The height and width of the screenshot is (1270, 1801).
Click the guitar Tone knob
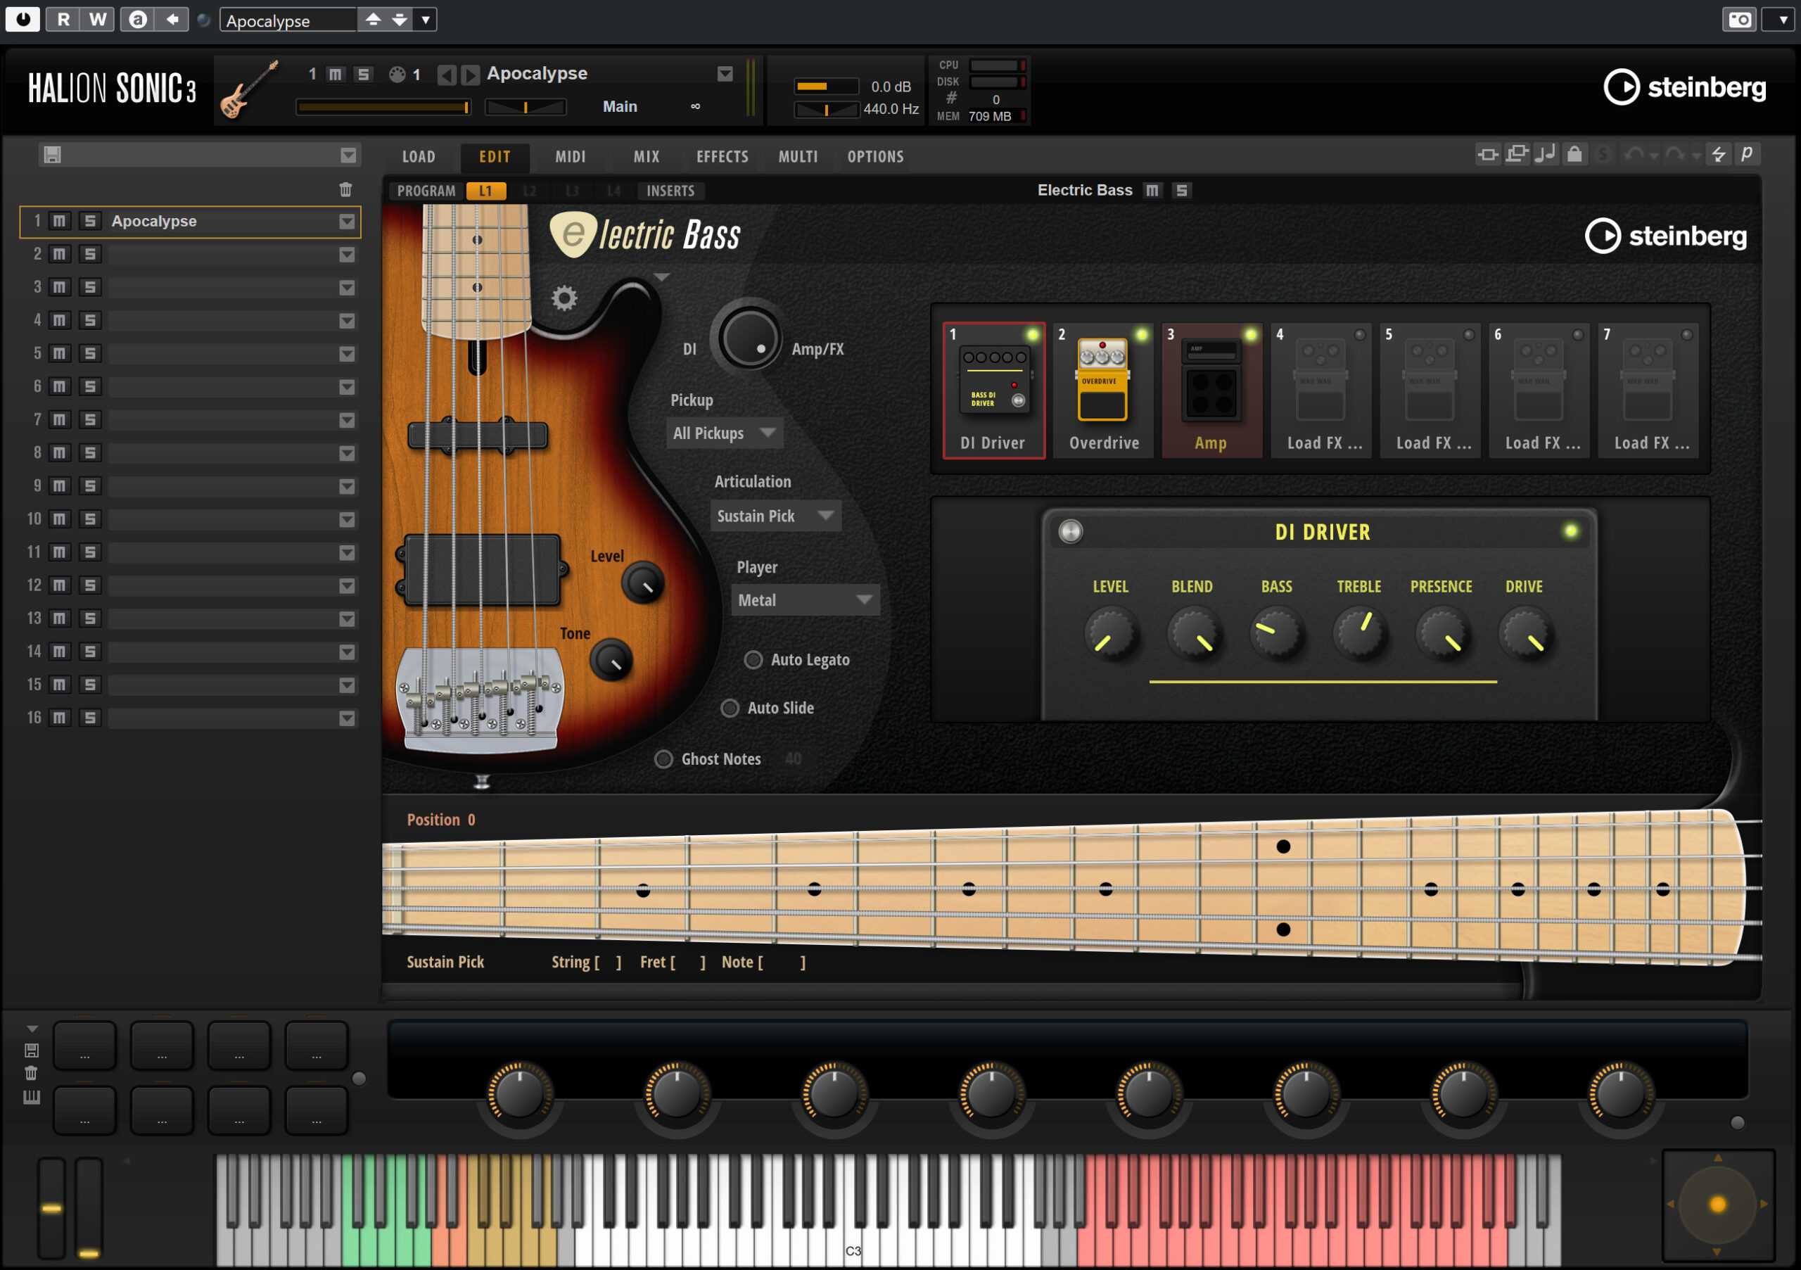pyautogui.click(x=611, y=660)
